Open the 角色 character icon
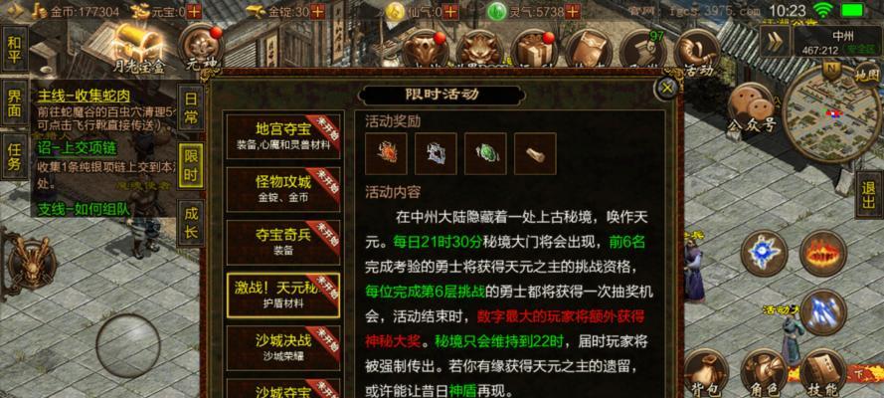This screenshot has width=884, height=398. 764,372
